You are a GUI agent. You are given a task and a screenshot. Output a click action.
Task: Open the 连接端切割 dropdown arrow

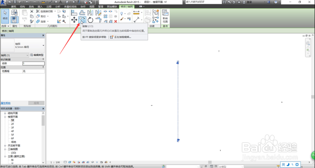55,11
